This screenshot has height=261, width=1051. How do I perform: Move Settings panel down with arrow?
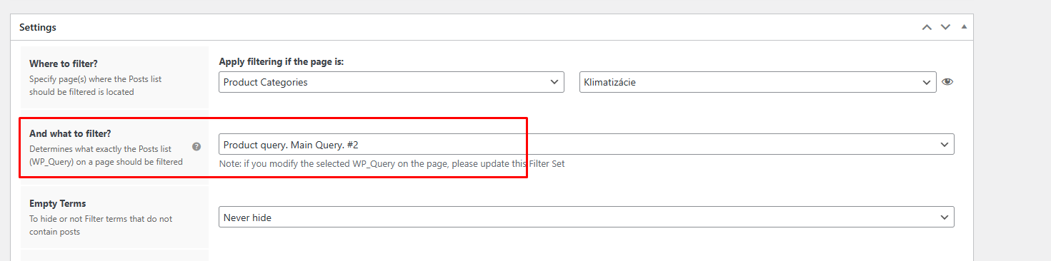coord(945,27)
